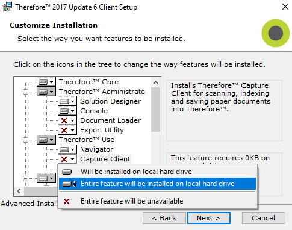Open red X dropdown for Document Loader
Viewport: 292px width, 230px height.
click(x=67, y=120)
